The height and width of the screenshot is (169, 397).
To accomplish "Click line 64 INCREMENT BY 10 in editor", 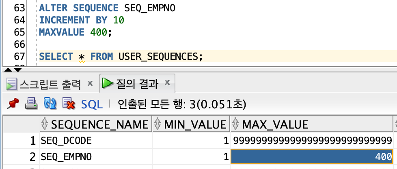I will [82, 20].
